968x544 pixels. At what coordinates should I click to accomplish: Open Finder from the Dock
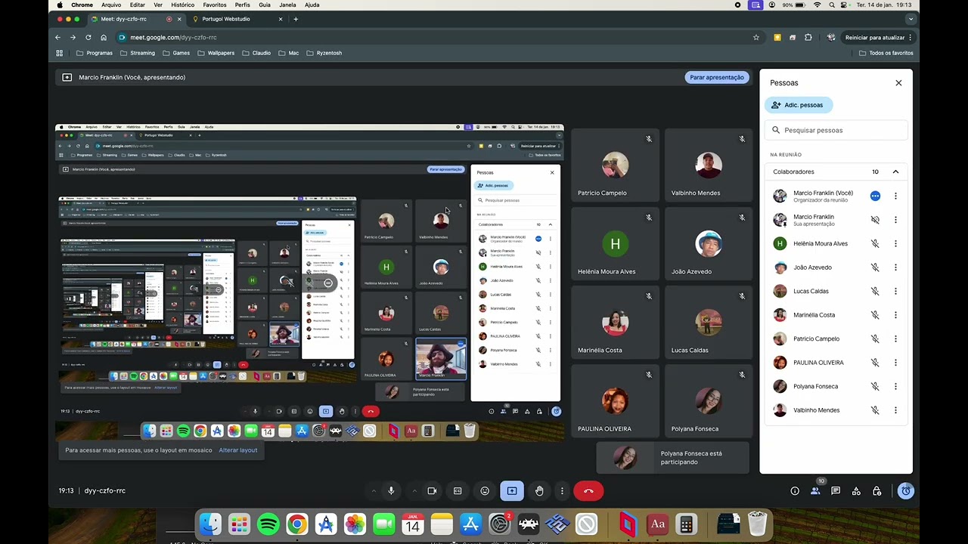(x=210, y=524)
